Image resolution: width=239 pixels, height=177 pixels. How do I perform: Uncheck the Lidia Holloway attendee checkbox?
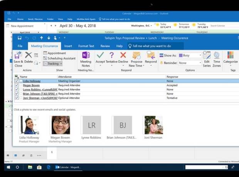pyautogui.click(x=16, y=81)
